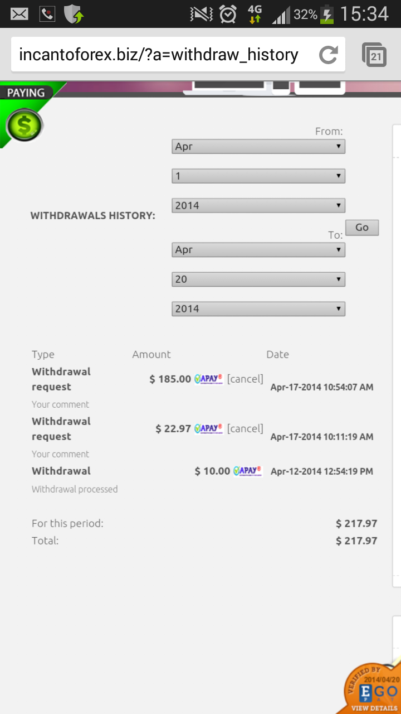Tap the payment logo beside $ 185.00
Image resolution: width=401 pixels, height=714 pixels.
[x=209, y=379]
